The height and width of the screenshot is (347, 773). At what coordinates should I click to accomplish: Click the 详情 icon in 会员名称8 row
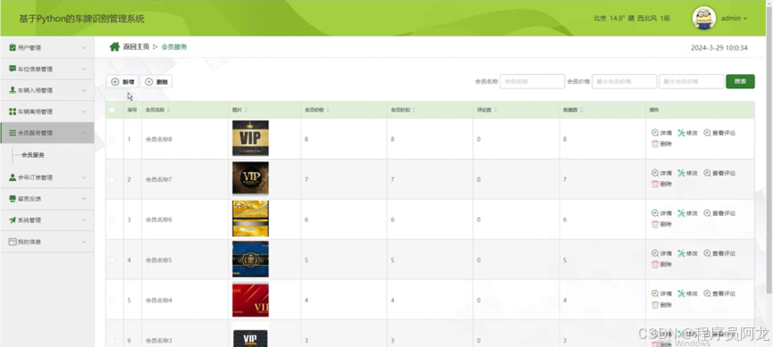coord(655,133)
